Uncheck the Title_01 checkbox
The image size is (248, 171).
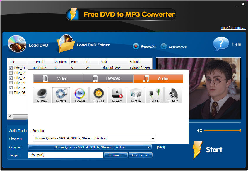click(x=11, y=68)
